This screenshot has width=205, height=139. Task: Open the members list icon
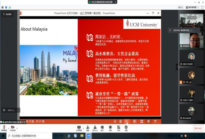[95, 128]
